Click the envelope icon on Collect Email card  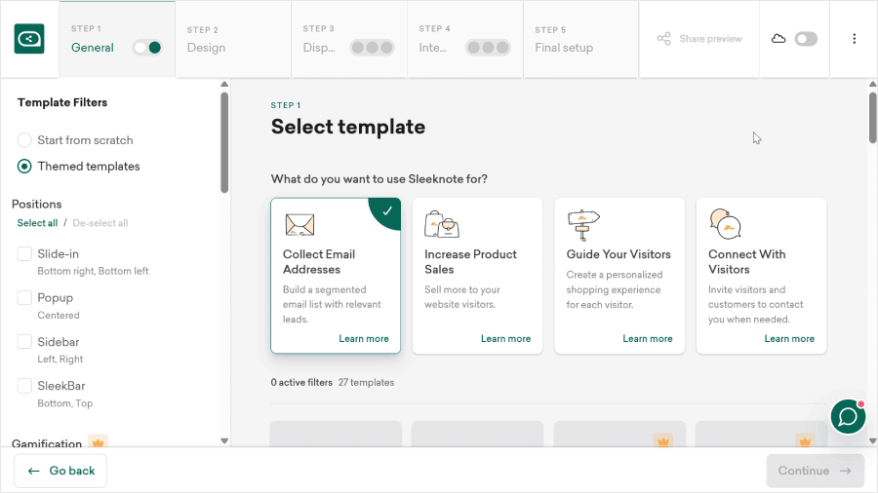tap(299, 225)
